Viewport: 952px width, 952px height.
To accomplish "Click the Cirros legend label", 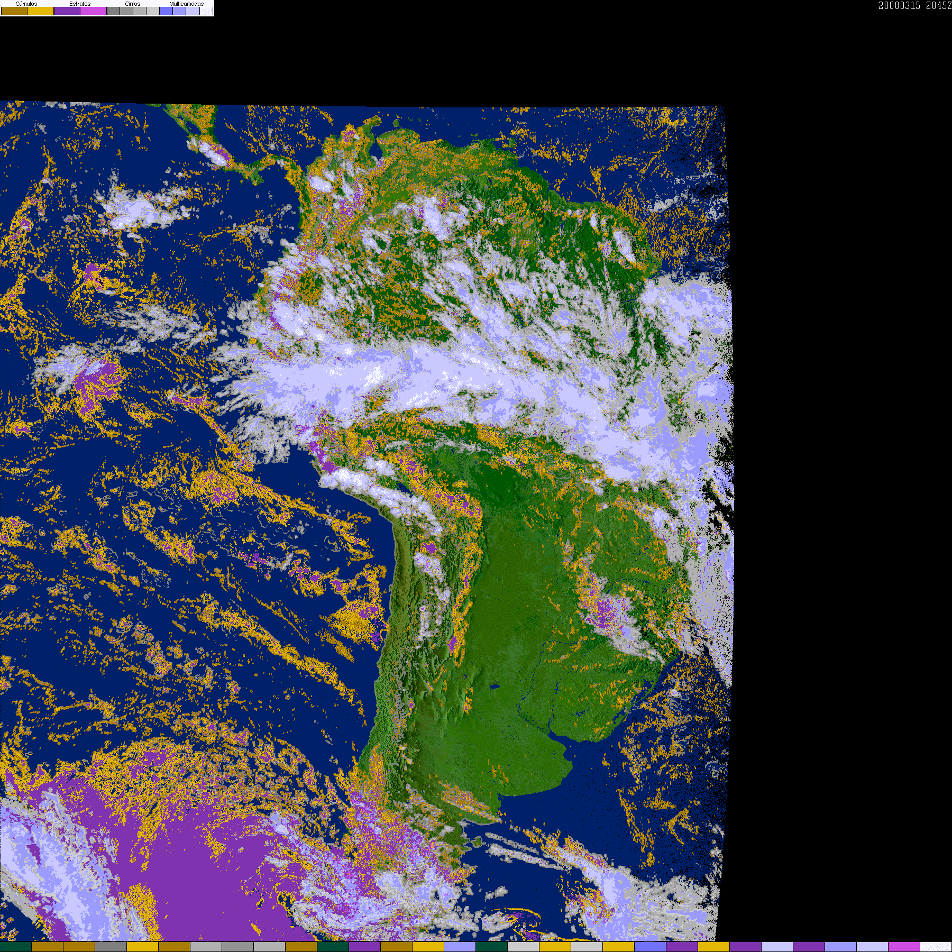I will [133, 4].
